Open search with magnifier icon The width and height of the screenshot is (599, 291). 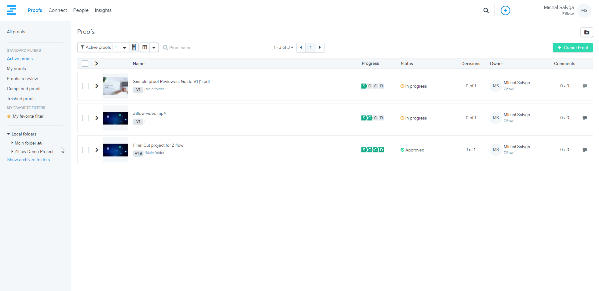(x=486, y=10)
